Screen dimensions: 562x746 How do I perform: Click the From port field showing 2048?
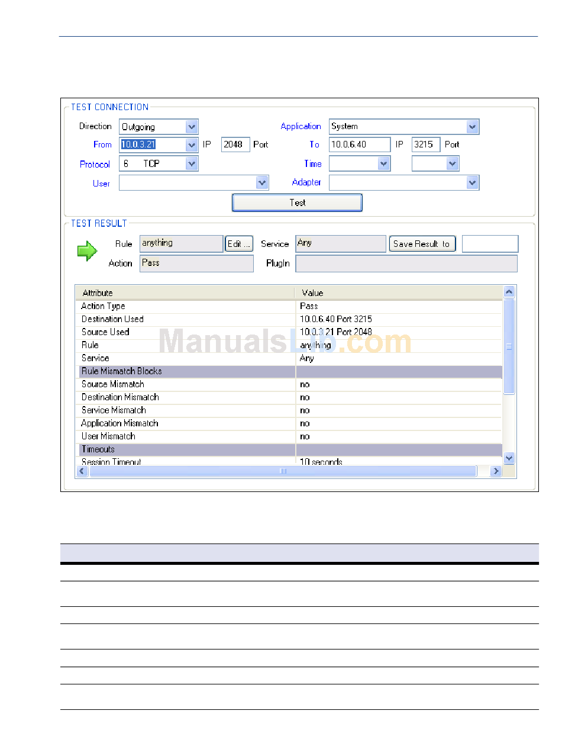[x=235, y=144]
